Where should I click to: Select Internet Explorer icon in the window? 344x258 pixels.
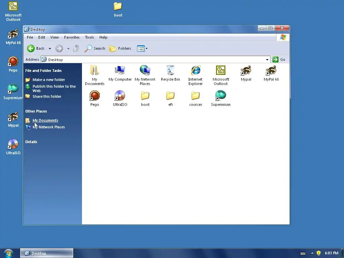point(195,75)
